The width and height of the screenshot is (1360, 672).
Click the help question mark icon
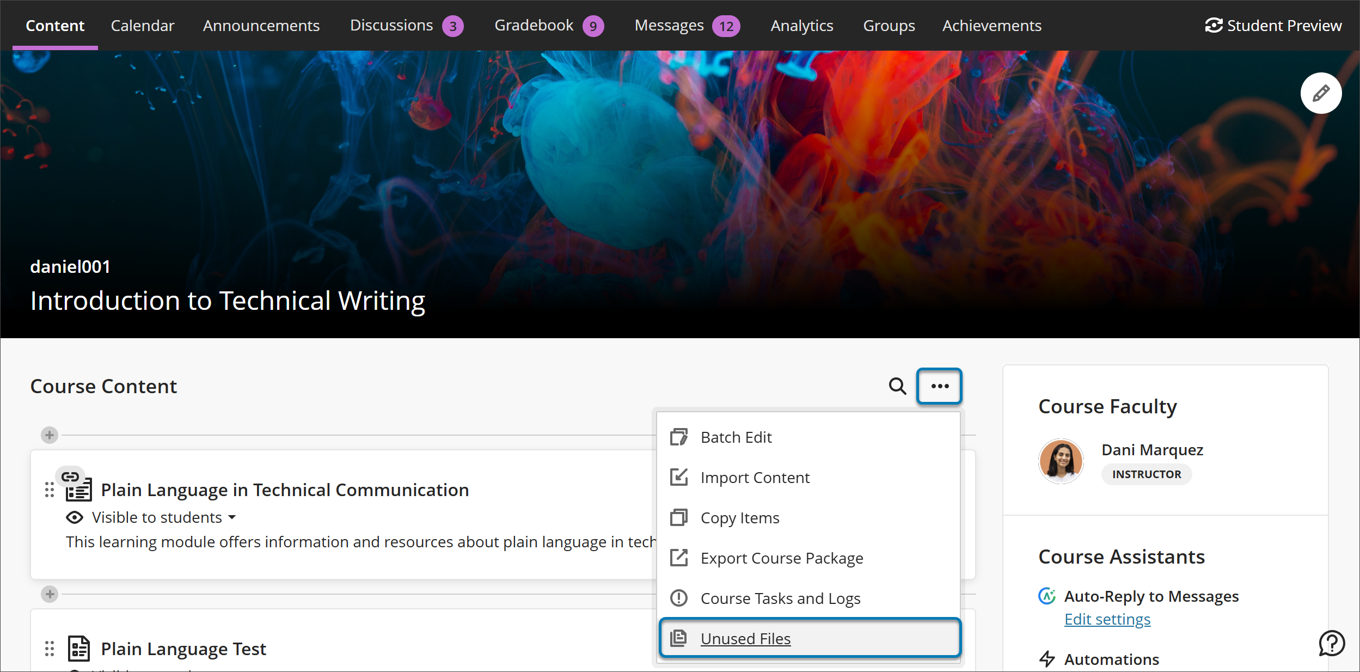(x=1331, y=643)
